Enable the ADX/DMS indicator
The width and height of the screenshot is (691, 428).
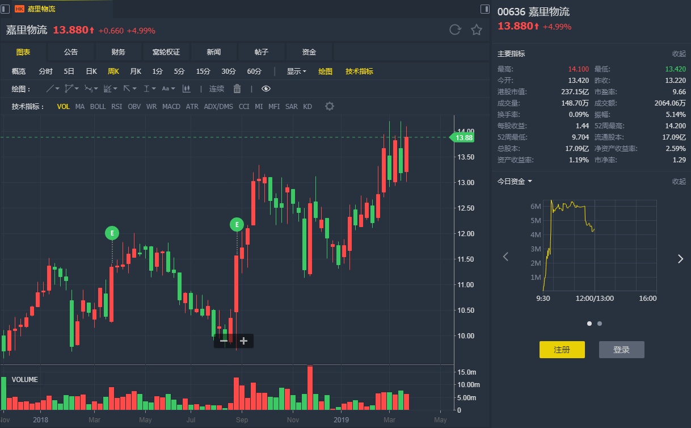tap(218, 106)
